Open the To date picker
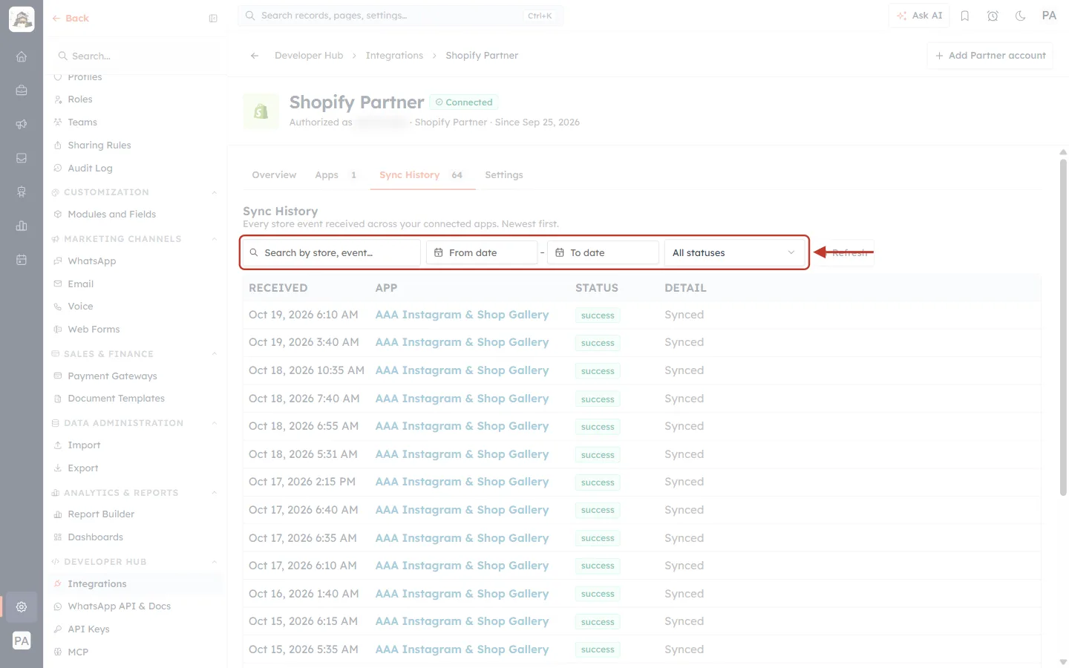 tap(603, 253)
